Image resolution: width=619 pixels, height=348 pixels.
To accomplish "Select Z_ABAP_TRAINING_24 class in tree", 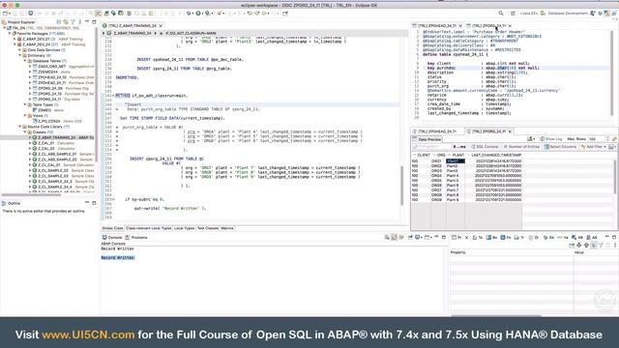I will click(63, 137).
